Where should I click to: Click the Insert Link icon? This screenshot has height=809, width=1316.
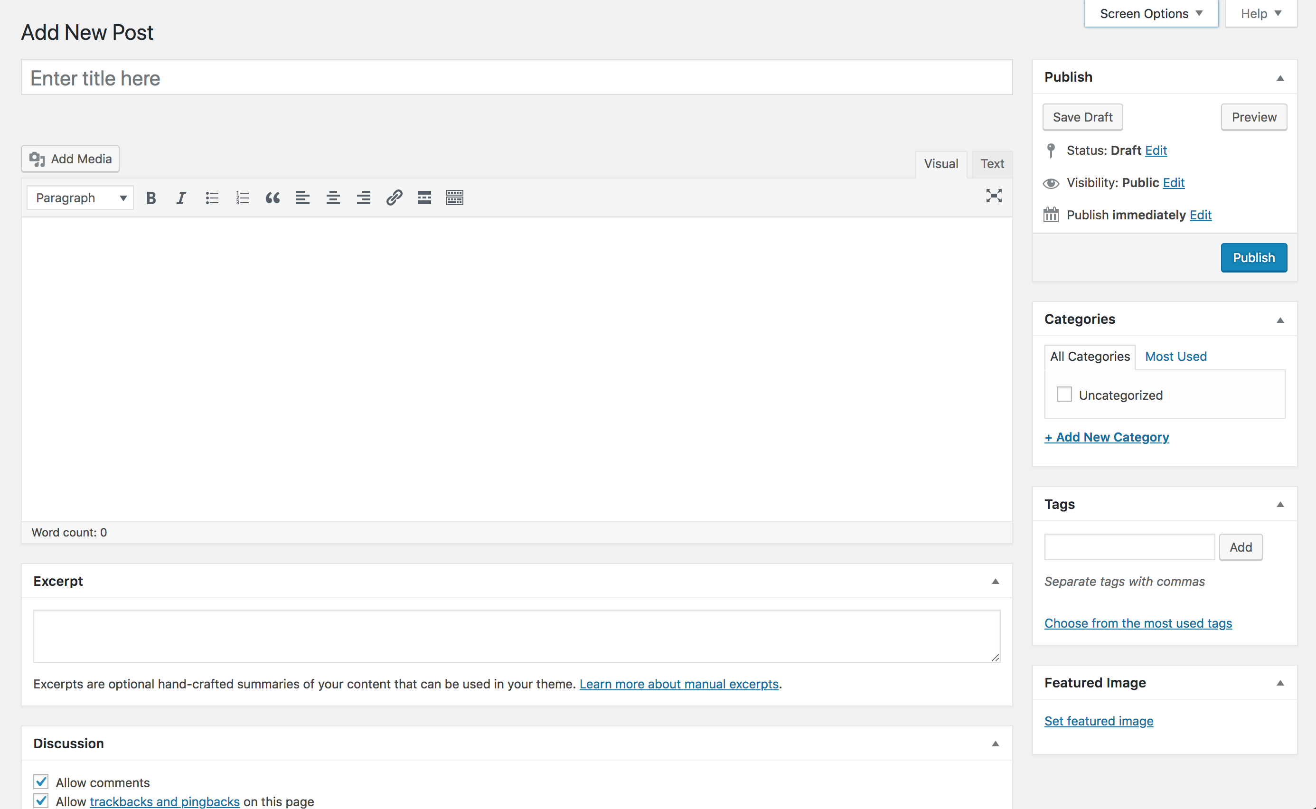coord(394,197)
